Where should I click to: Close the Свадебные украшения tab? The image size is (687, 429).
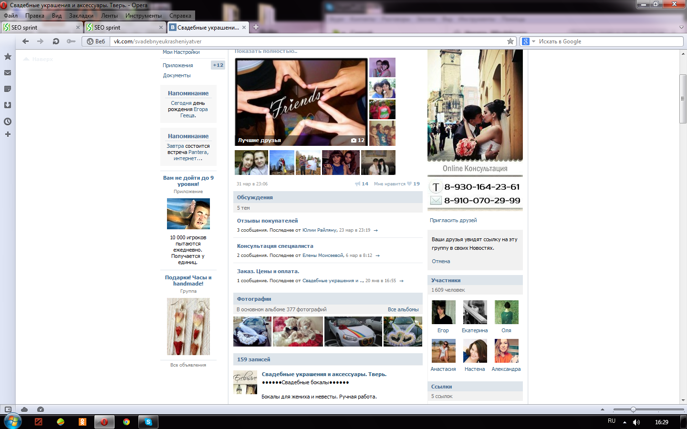pyautogui.click(x=244, y=28)
